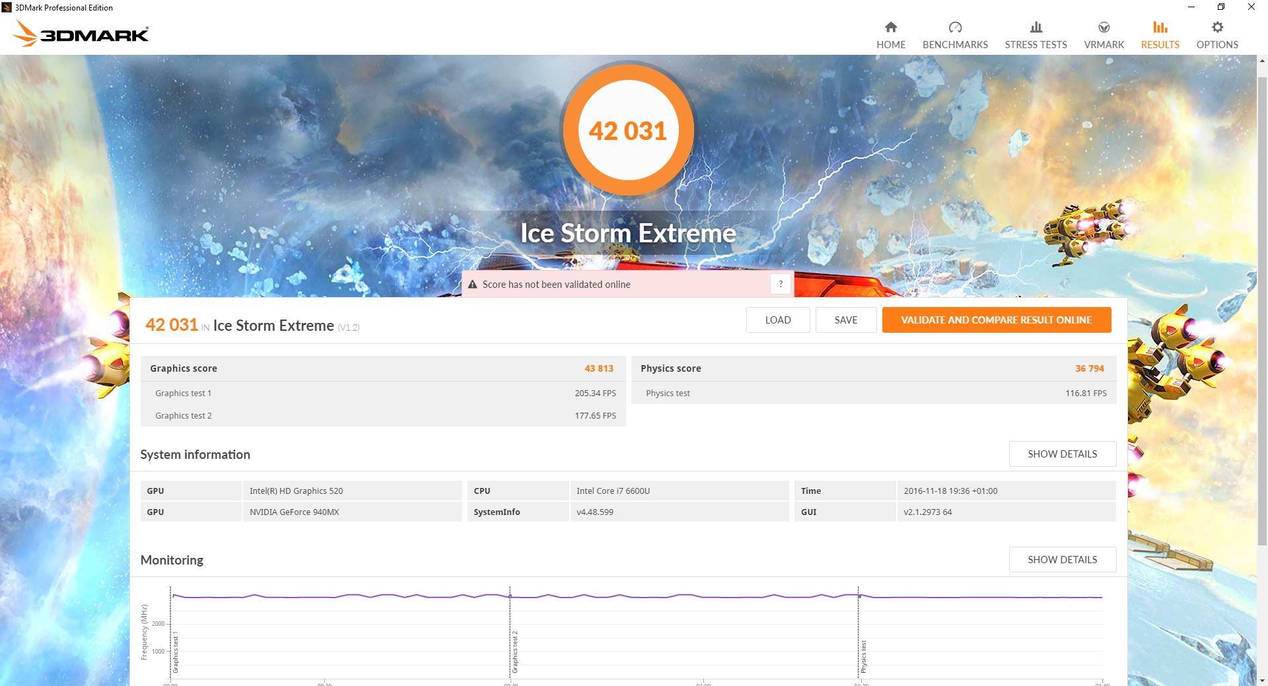This screenshot has width=1268, height=686.
Task: Click the Monitoring section heading
Action: 172,560
